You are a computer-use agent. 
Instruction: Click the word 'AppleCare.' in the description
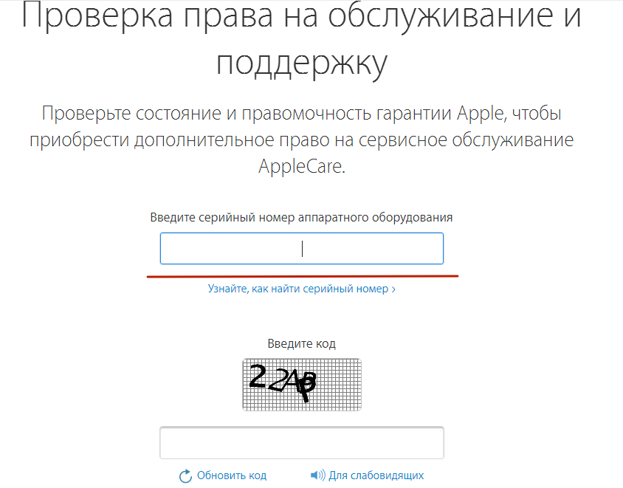[302, 166]
